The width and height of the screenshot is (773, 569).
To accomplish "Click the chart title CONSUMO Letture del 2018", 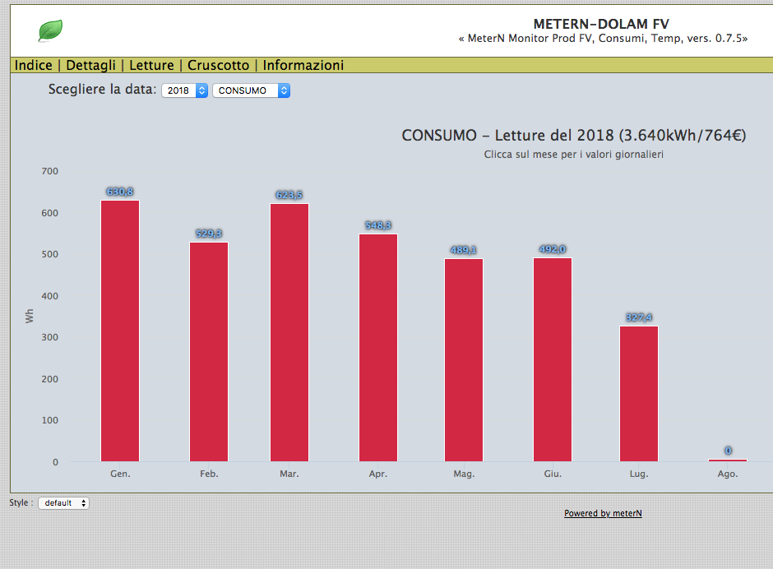I will coord(574,135).
